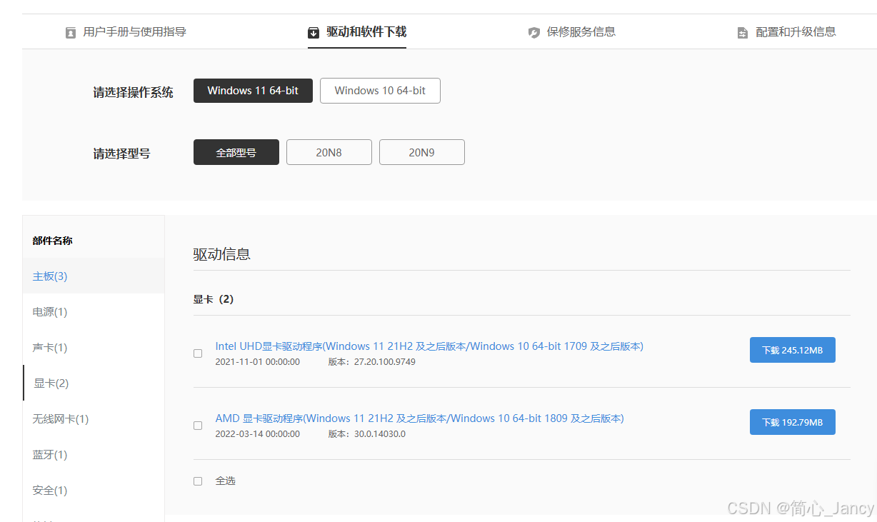Screen dimensions: 877x522
Task: Click the driver download tab icon
Action: (314, 33)
